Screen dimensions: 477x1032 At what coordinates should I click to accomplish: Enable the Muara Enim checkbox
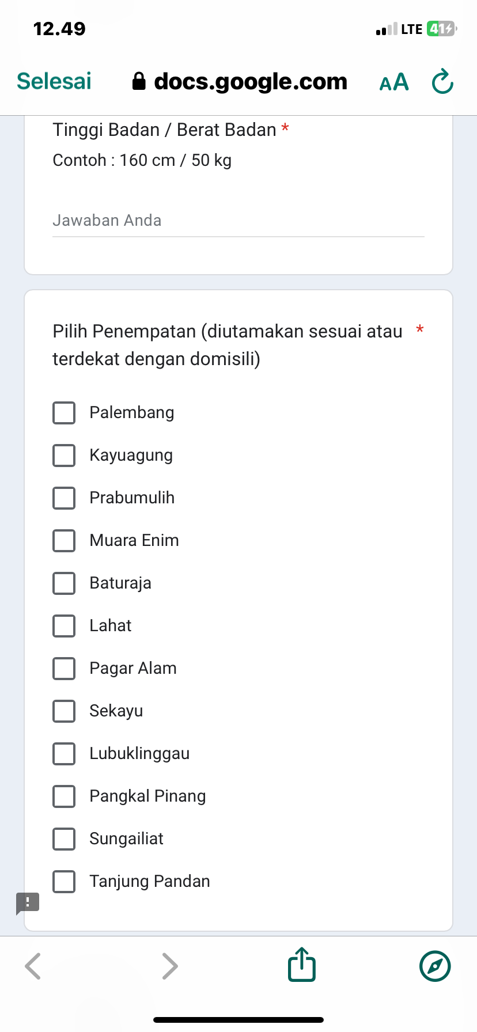[x=64, y=541]
